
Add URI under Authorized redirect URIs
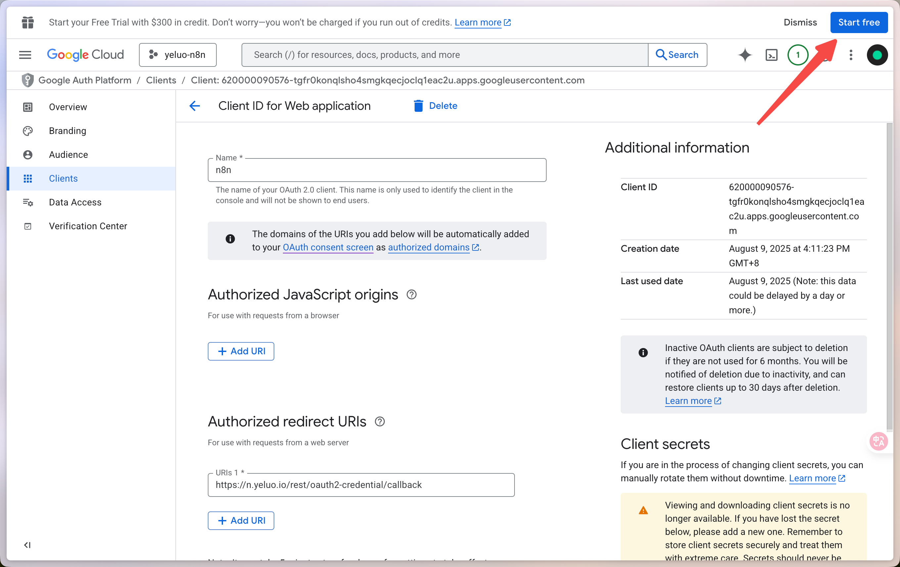[241, 520]
